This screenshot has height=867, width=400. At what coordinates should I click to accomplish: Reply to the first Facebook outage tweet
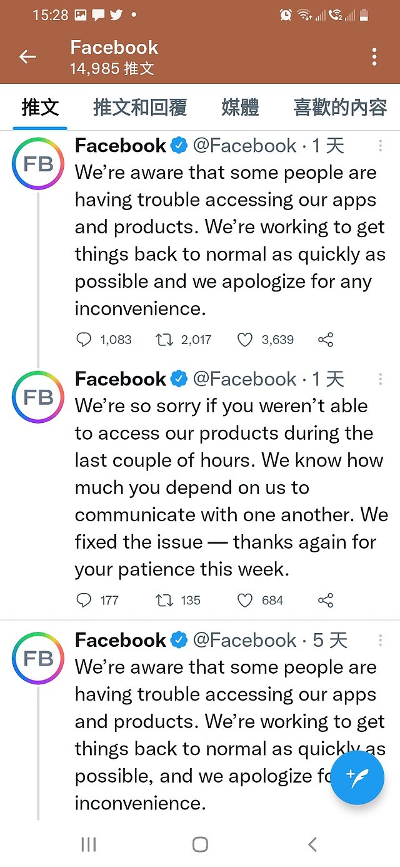click(x=84, y=340)
